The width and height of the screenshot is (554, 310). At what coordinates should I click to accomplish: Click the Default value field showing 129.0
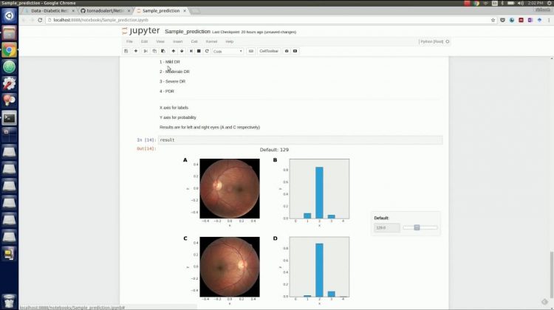387,228
